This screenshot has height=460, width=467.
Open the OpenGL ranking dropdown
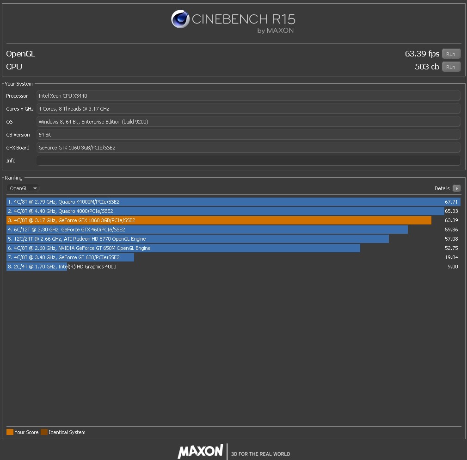tap(23, 188)
